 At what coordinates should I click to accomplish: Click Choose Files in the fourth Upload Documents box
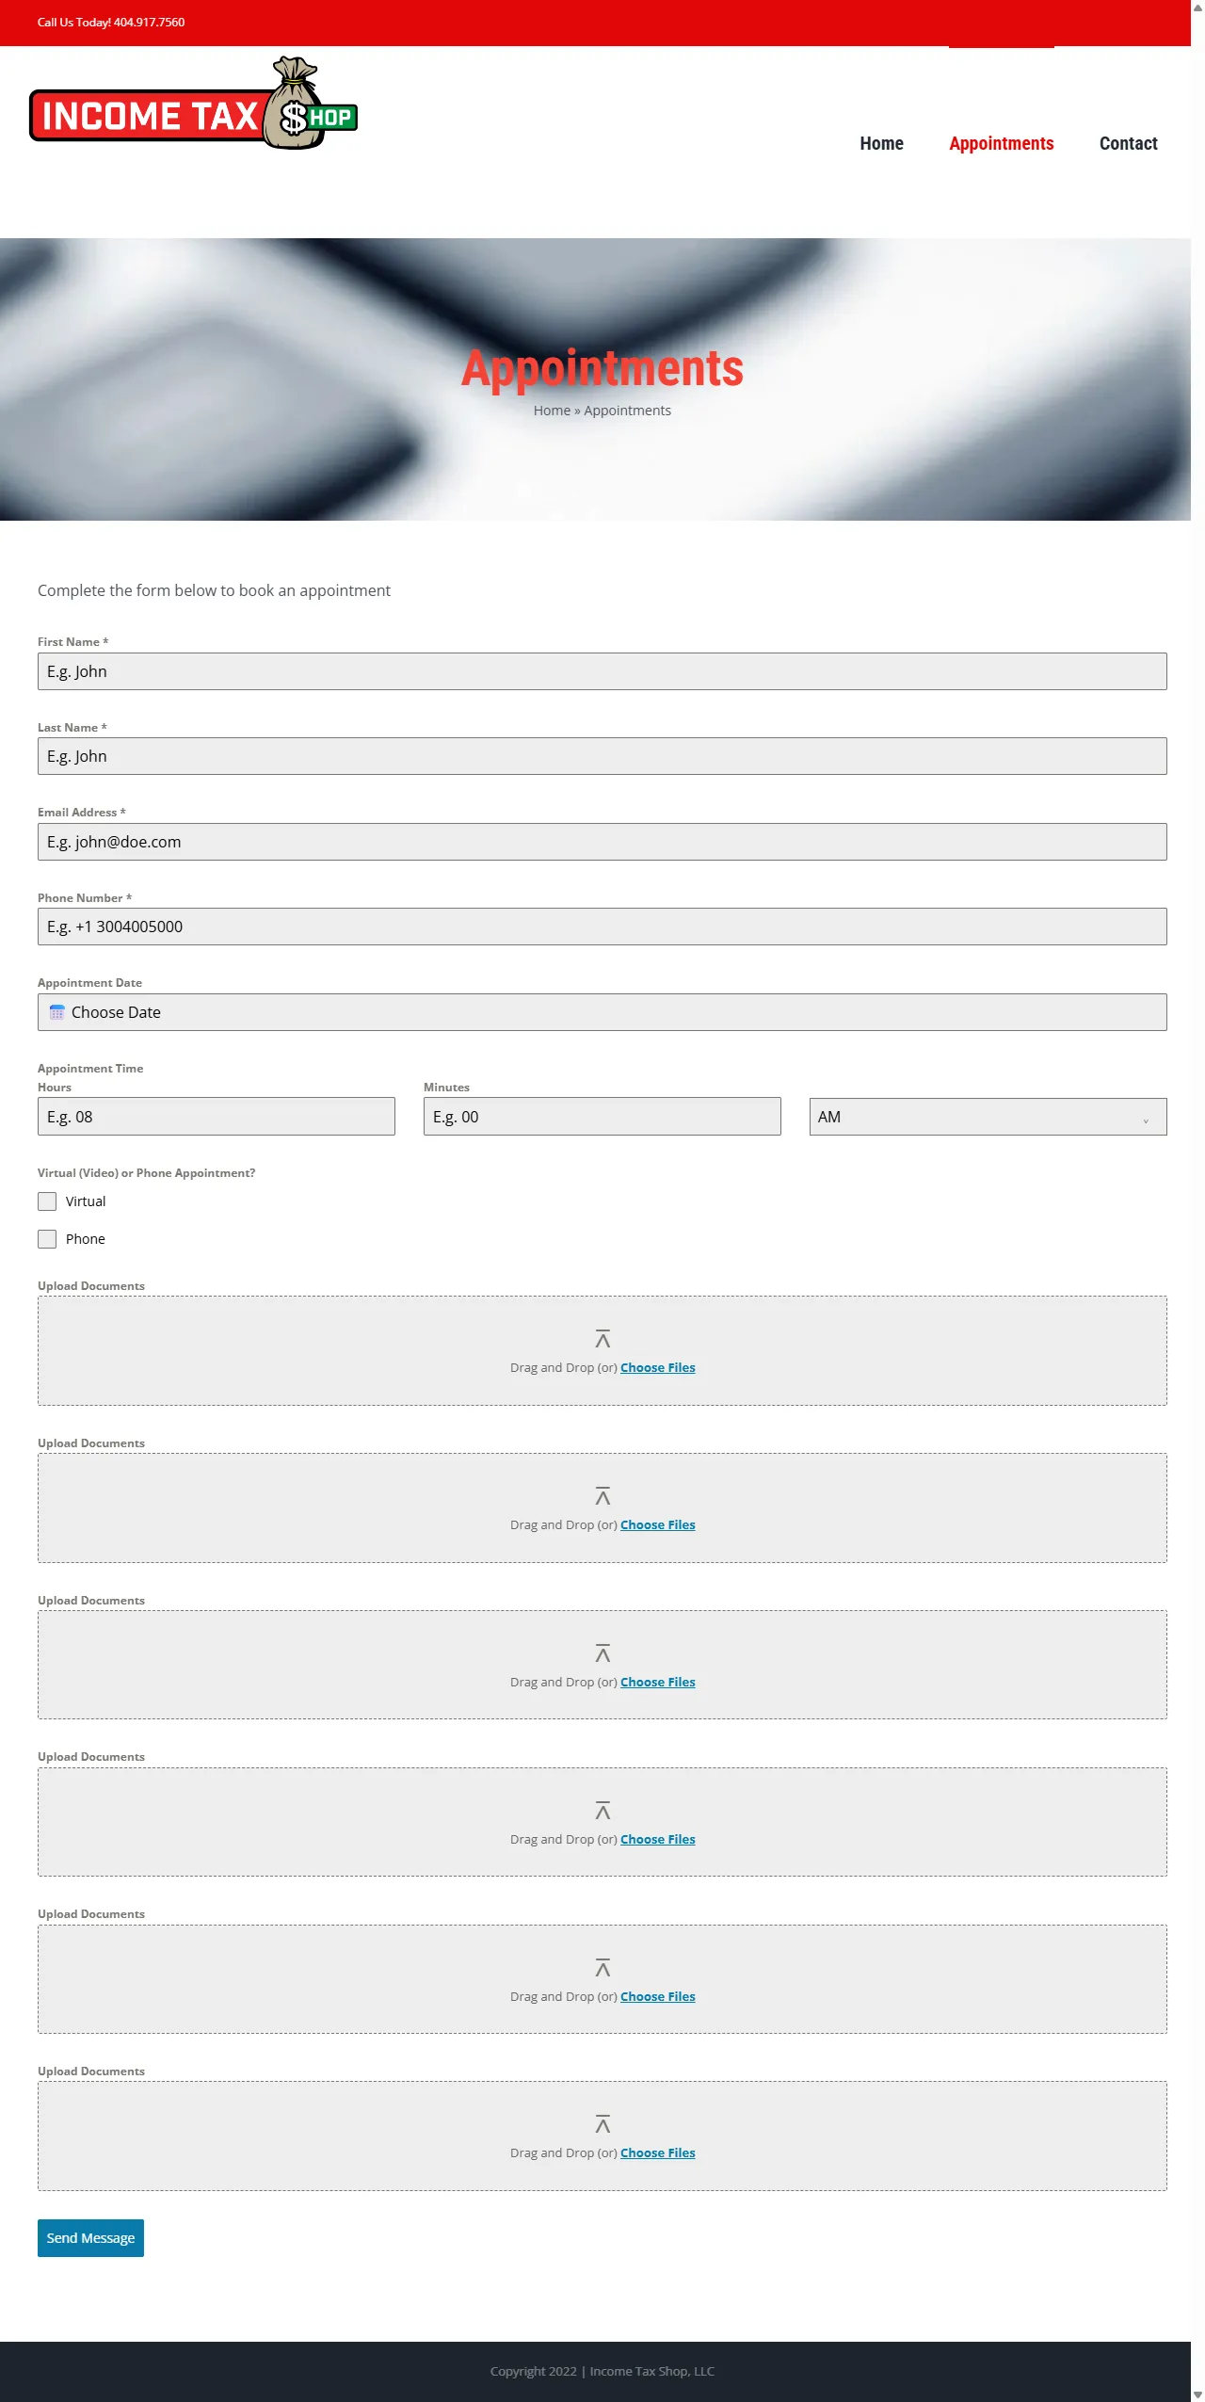tap(658, 1840)
